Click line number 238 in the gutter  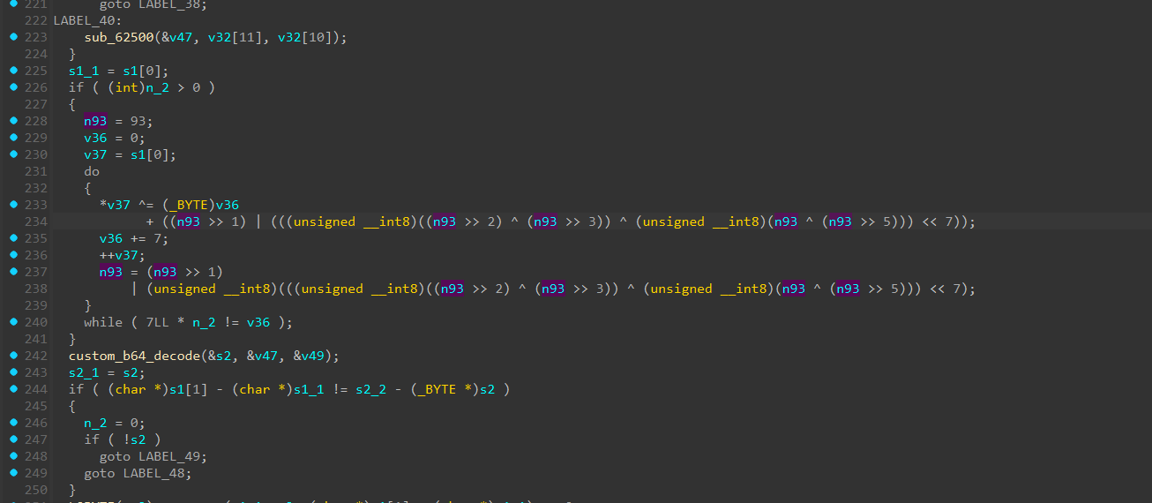pyautogui.click(x=36, y=289)
